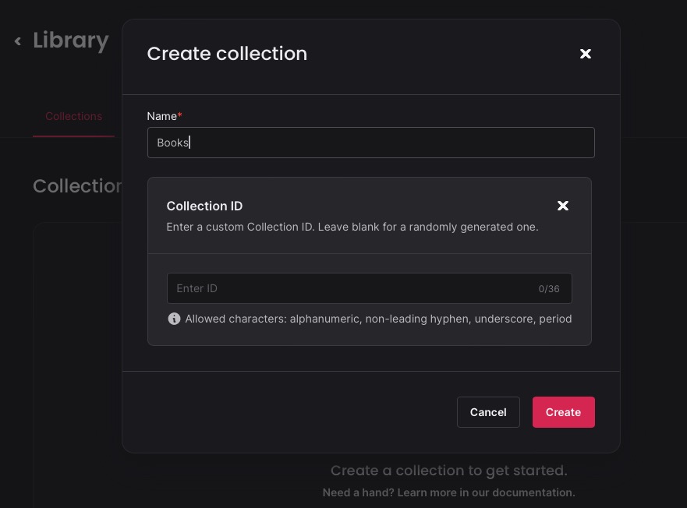Click the allowed characters helper text
The height and width of the screenshot is (508, 687).
click(378, 319)
